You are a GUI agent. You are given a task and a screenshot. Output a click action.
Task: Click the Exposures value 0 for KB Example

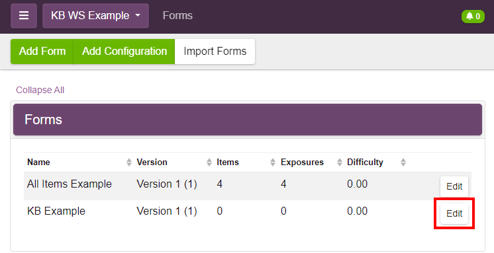(283, 211)
